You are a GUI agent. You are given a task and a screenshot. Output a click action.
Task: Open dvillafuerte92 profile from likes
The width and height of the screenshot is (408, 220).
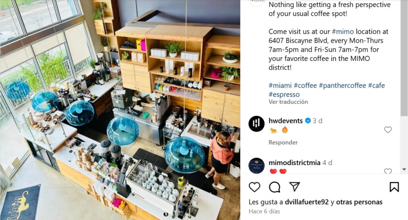[307, 202]
